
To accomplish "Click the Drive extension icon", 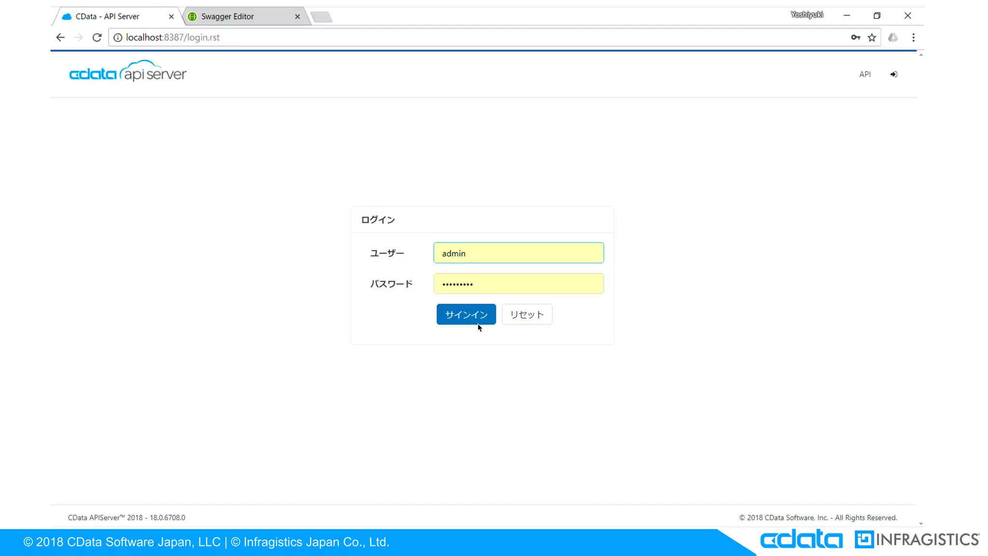I will click(x=893, y=38).
